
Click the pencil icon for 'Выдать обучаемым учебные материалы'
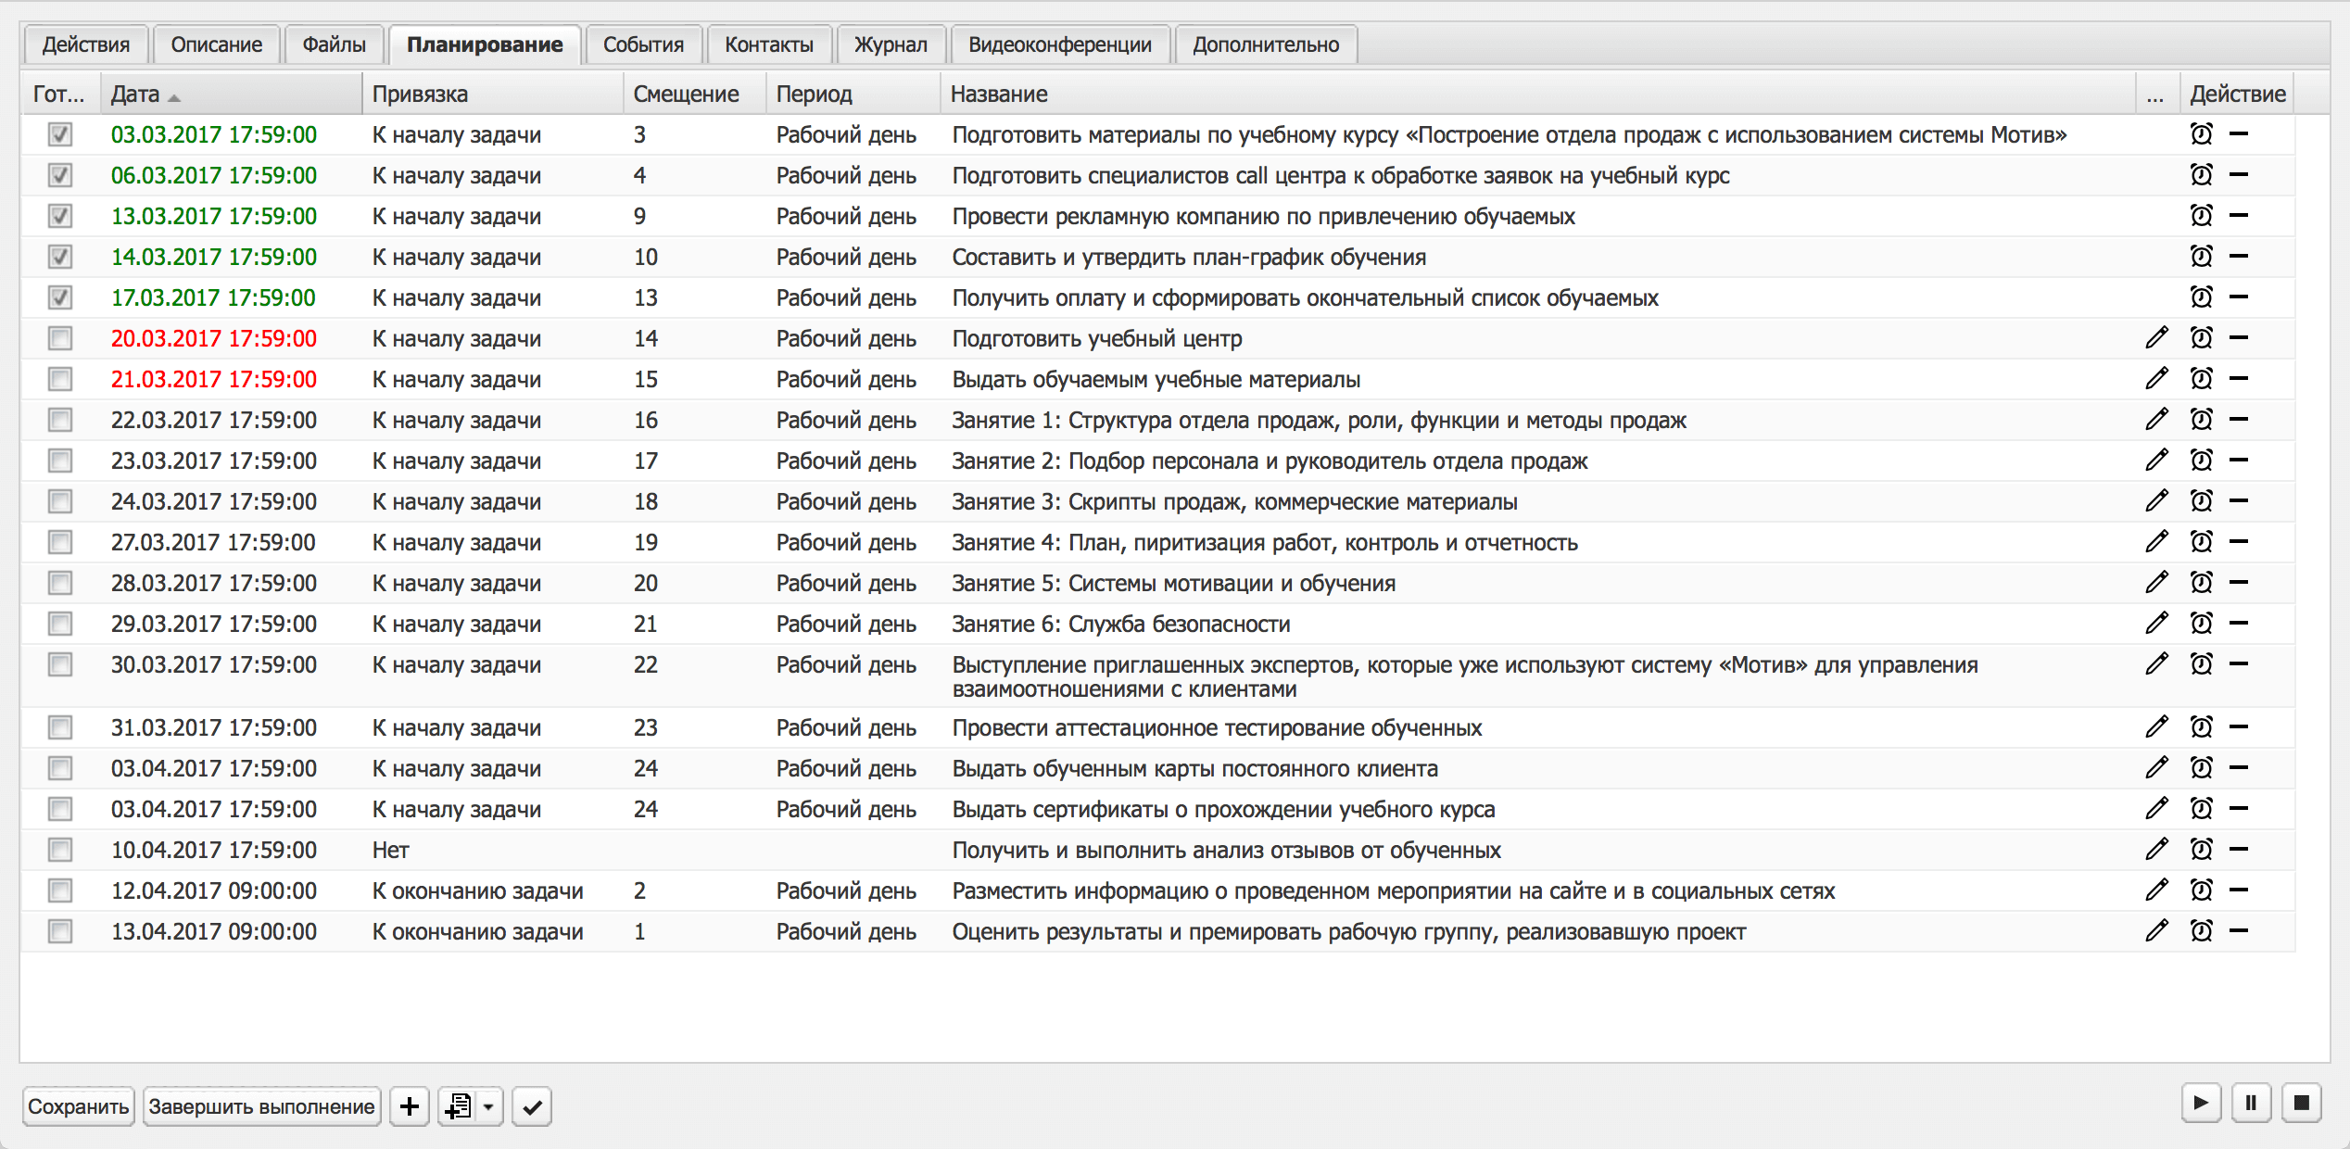coord(2156,379)
